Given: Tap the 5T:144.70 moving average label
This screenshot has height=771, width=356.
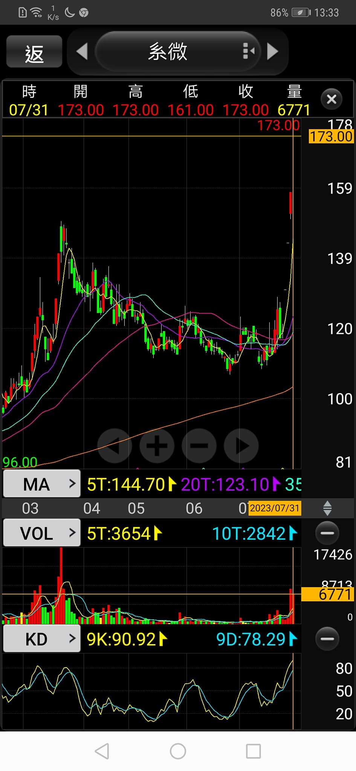Looking at the screenshot, I should pos(126,485).
